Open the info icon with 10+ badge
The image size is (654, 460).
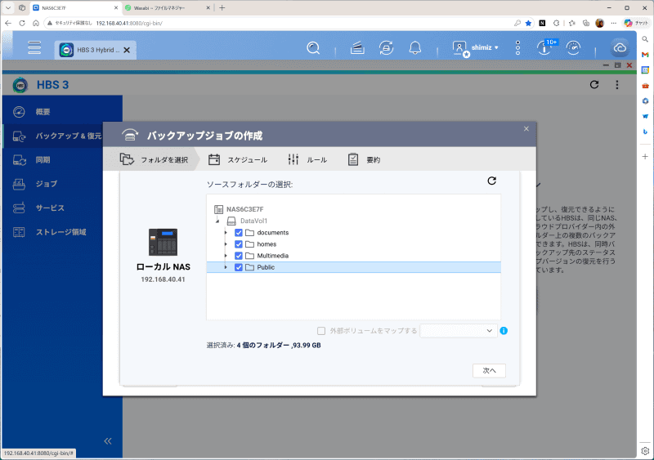click(546, 47)
